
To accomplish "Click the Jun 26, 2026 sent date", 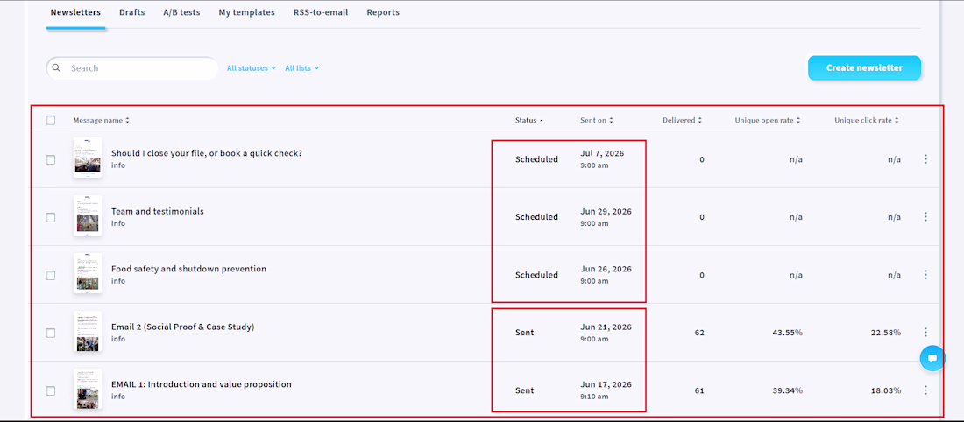I will 606,269.
